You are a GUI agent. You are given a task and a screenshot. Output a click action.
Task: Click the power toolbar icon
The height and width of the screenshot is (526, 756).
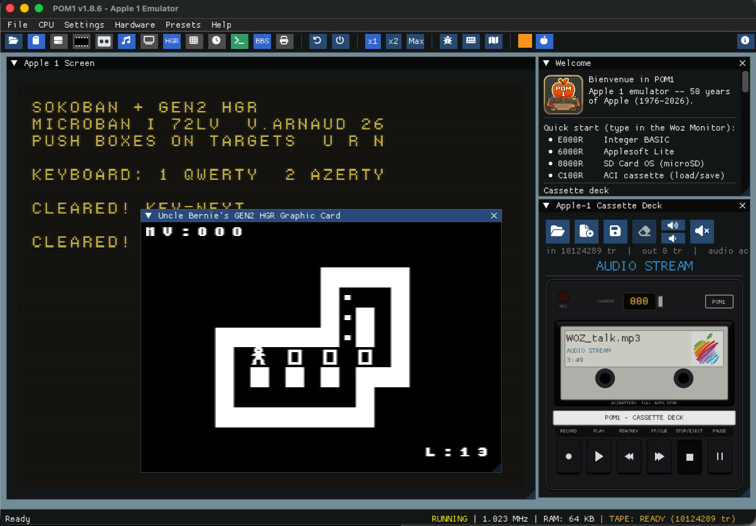(339, 41)
